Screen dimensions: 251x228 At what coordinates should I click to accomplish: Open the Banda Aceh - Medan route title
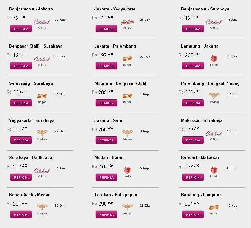pos(30,195)
